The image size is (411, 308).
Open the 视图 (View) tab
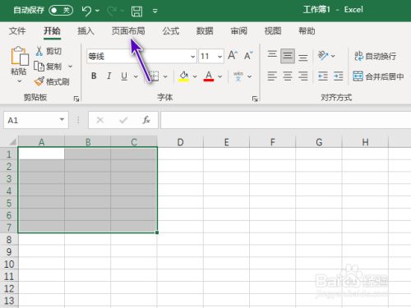point(273,31)
